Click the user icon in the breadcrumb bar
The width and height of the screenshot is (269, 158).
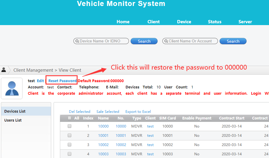tap(4, 70)
